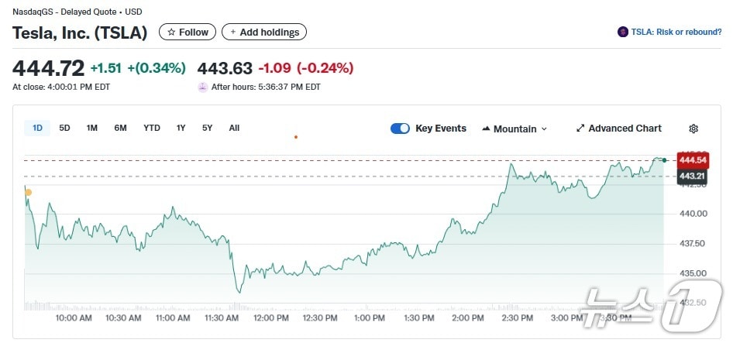This screenshot has height=343, width=733.
Task: Click the red 444.54 price label
Action: tap(693, 160)
